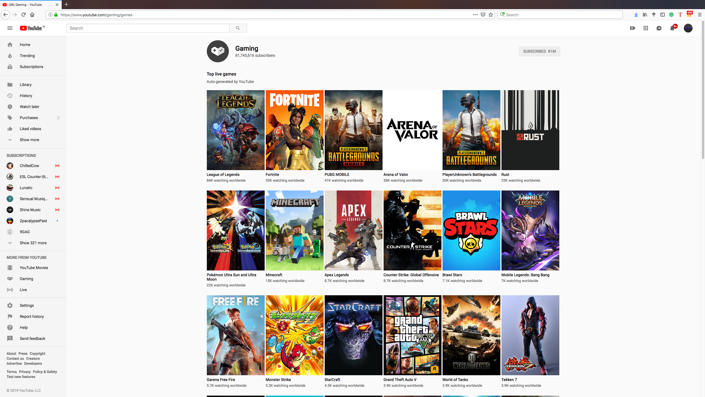This screenshot has width=705, height=397.
Task: Expand Show more in library section
Action: [x=29, y=140]
